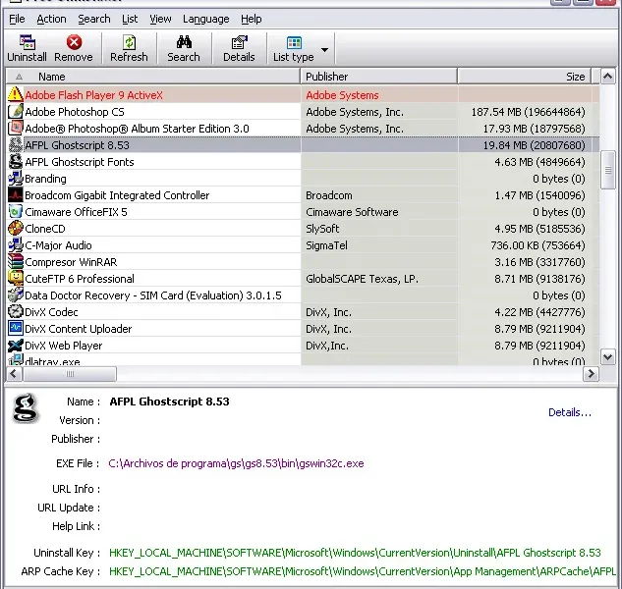Click the horizontal scrollbar right arrow
The width and height of the screenshot is (622, 589).
point(591,373)
